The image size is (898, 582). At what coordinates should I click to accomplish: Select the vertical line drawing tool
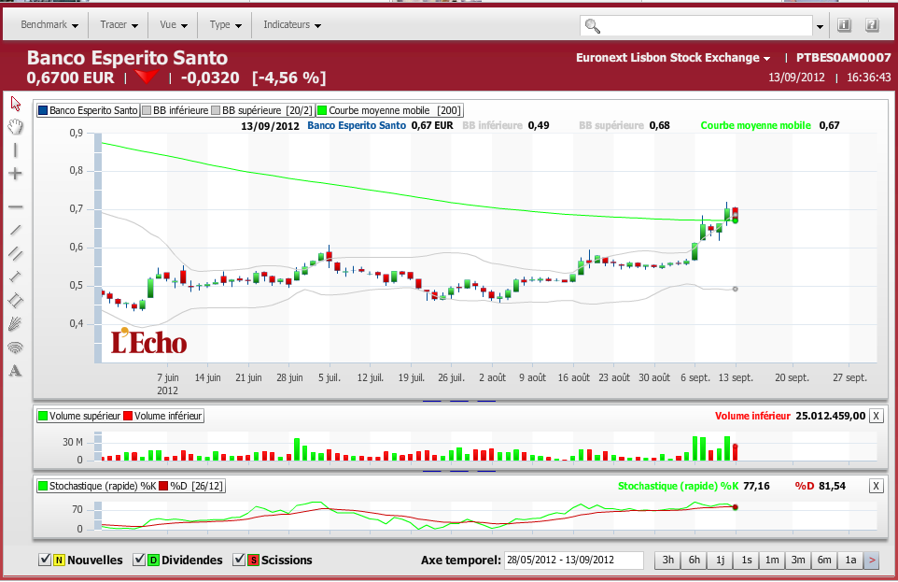pyautogui.click(x=16, y=150)
